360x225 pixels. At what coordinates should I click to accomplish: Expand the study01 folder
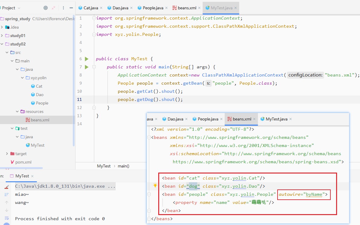2,36
